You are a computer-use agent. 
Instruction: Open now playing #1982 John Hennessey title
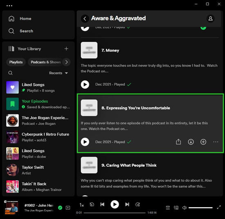pos(39,206)
